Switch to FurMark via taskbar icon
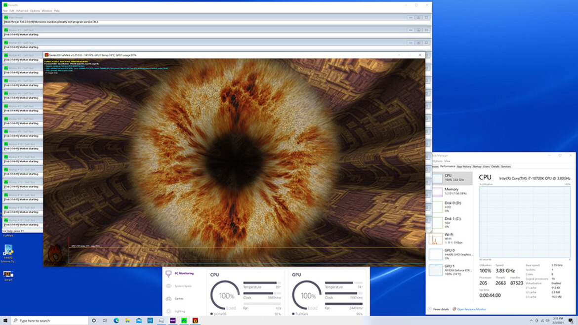Screen dimensions: 578x325 [195, 321]
